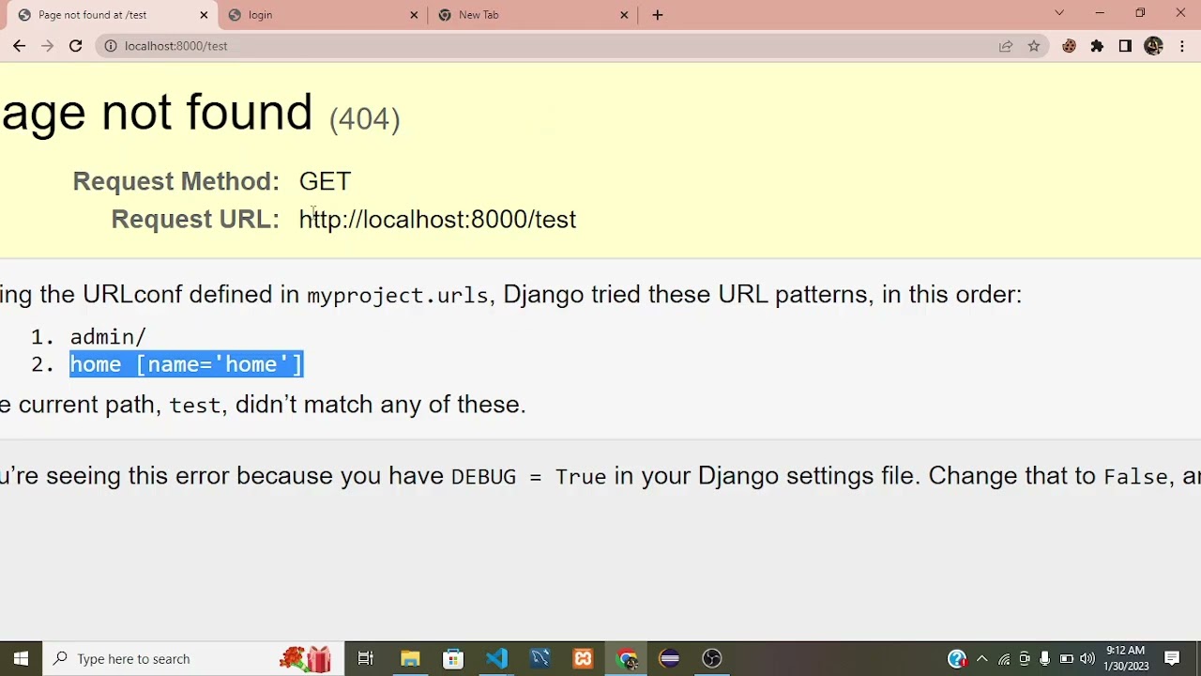
Task: Open volume control in tray
Action: 1087,659
